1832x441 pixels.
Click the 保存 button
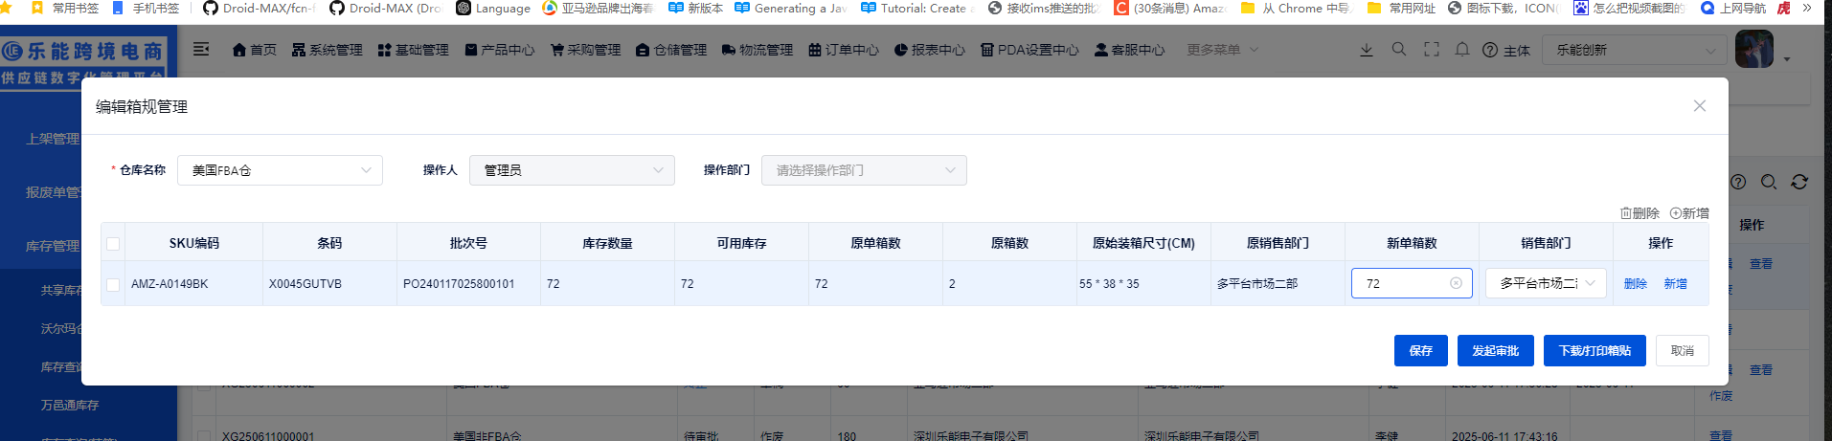[1420, 350]
